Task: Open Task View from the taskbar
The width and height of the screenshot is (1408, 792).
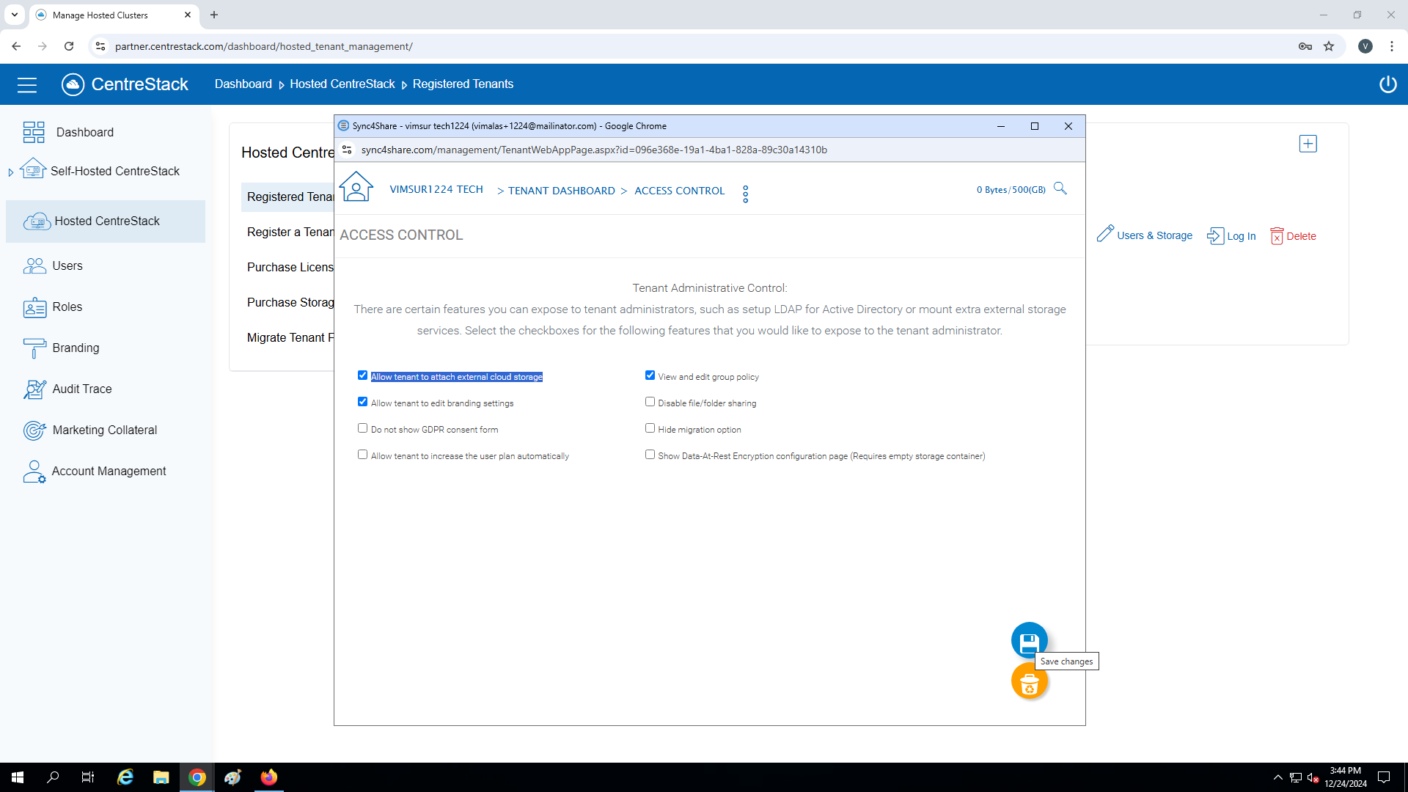Action: pos(88,777)
